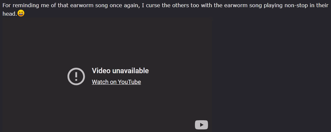Click the word "their" ending the first line
Screen dimensions: 331x132
coord(322,6)
